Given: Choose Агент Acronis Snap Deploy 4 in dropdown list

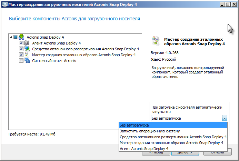Looking at the screenshot, I should (x=173, y=149).
